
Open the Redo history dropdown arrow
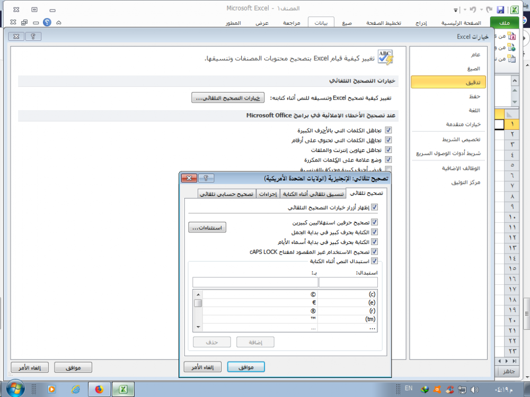tap(481, 10)
